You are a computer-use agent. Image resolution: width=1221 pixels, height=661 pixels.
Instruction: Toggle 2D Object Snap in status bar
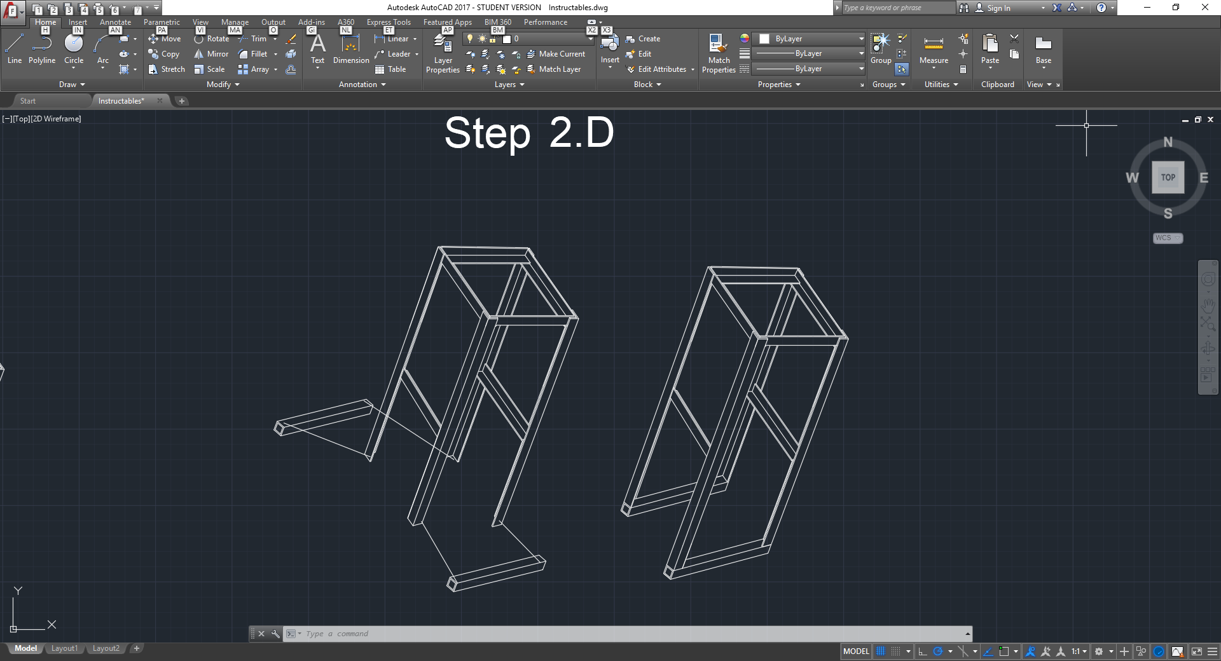(1004, 651)
